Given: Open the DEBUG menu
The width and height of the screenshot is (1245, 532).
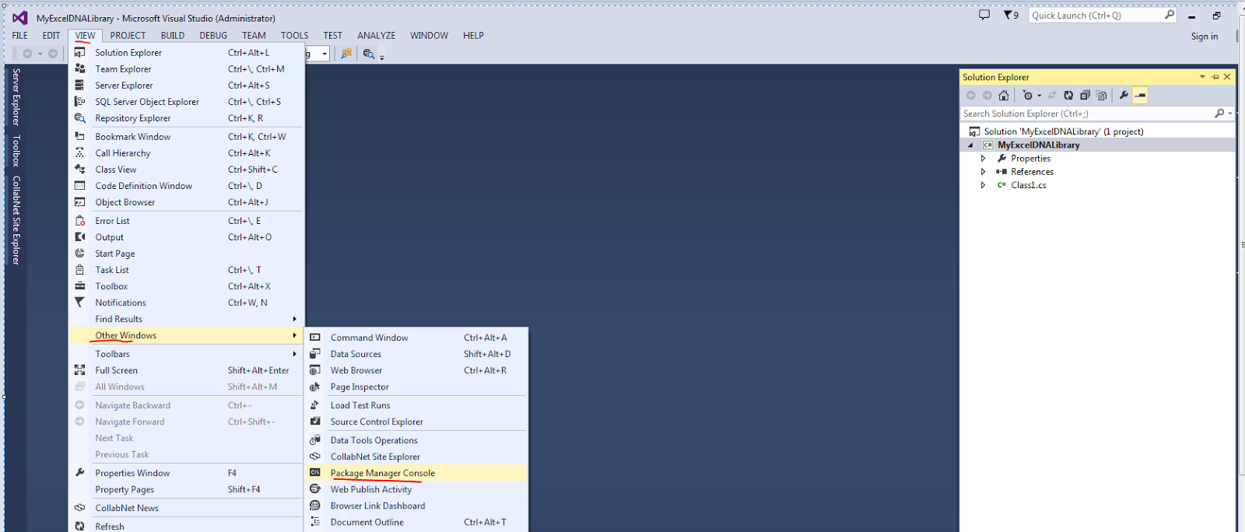Looking at the screenshot, I should tap(213, 36).
